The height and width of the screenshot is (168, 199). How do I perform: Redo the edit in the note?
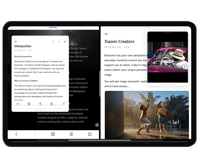pos(59,41)
